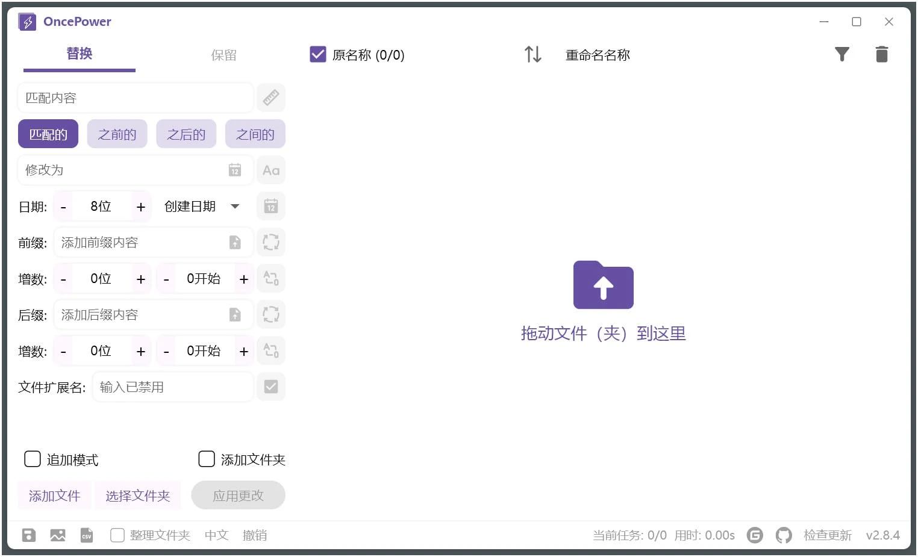918x557 pixels.
Task: Click the Aa letter case icon
Action: pyautogui.click(x=271, y=170)
